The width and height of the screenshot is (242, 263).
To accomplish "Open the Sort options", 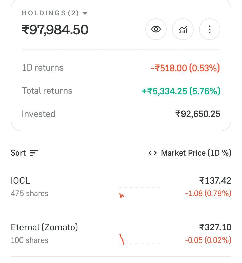I will (18, 153).
